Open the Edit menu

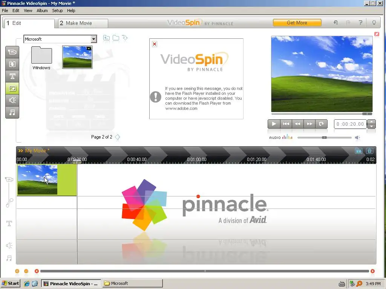click(x=16, y=11)
